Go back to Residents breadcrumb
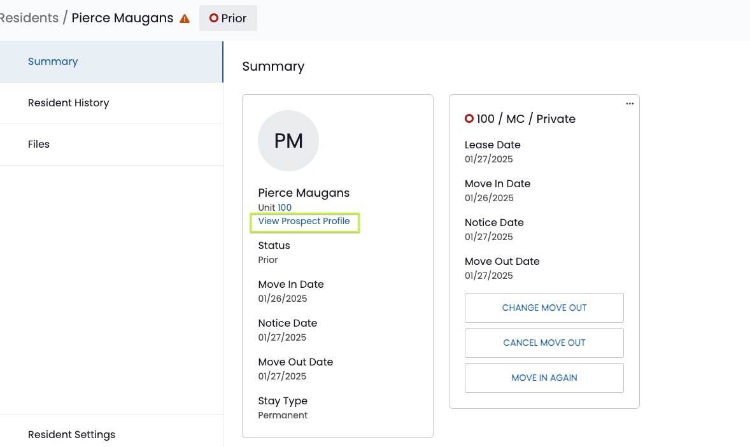 pyautogui.click(x=29, y=18)
